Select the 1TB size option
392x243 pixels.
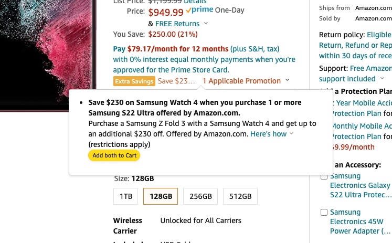coord(126,197)
